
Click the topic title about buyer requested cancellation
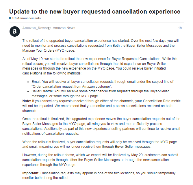(95, 12)
